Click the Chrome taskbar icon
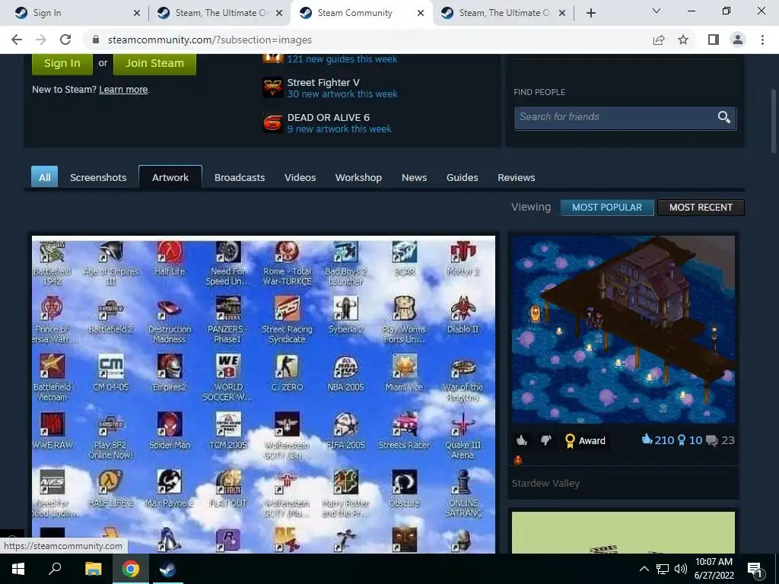 pos(131,569)
